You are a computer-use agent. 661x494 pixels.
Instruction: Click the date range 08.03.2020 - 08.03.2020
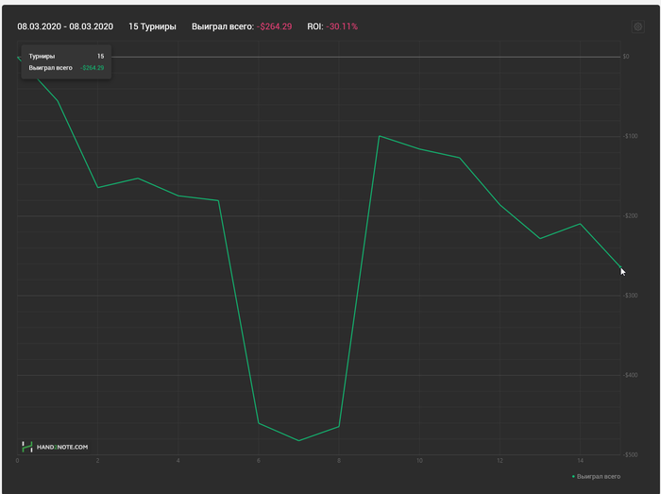[65, 26]
